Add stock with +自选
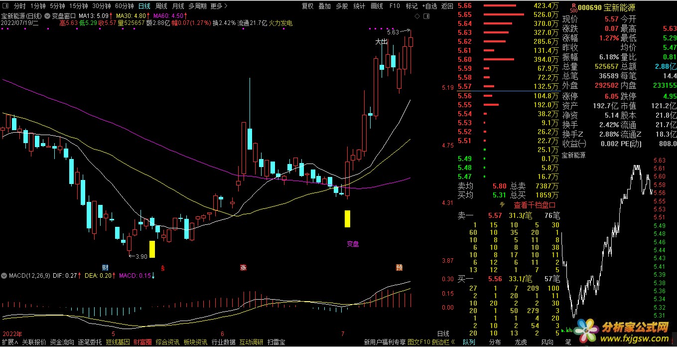677x347 pixels. [429, 6]
